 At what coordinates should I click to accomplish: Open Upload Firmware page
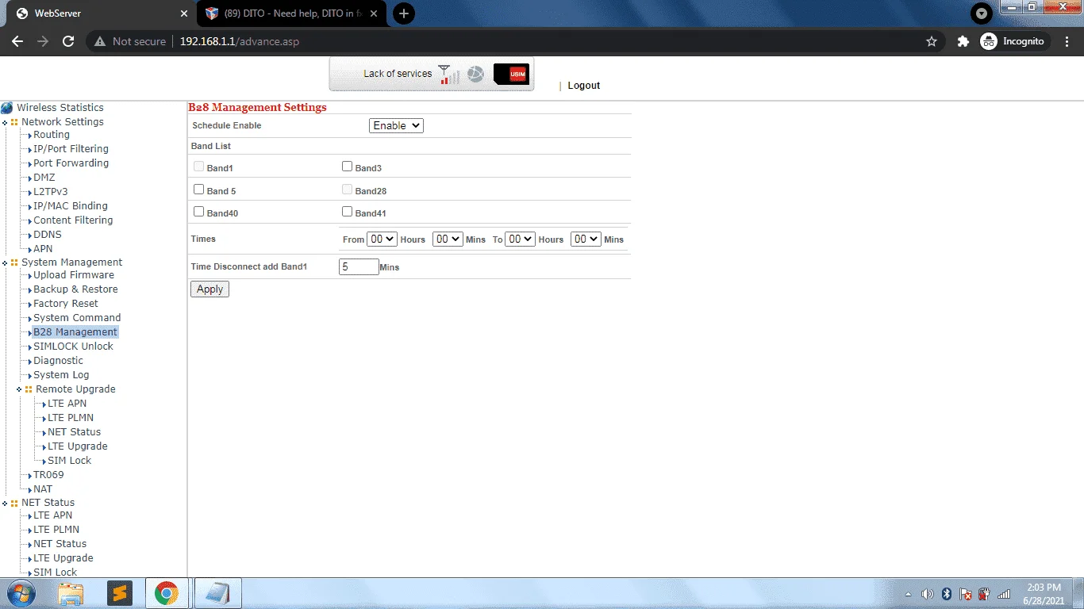(74, 275)
